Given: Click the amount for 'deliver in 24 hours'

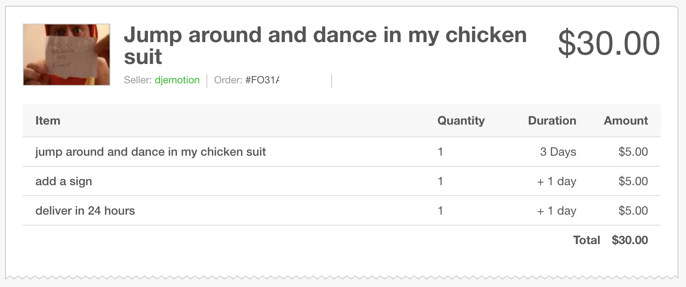Looking at the screenshot, I should click(633, 211).
